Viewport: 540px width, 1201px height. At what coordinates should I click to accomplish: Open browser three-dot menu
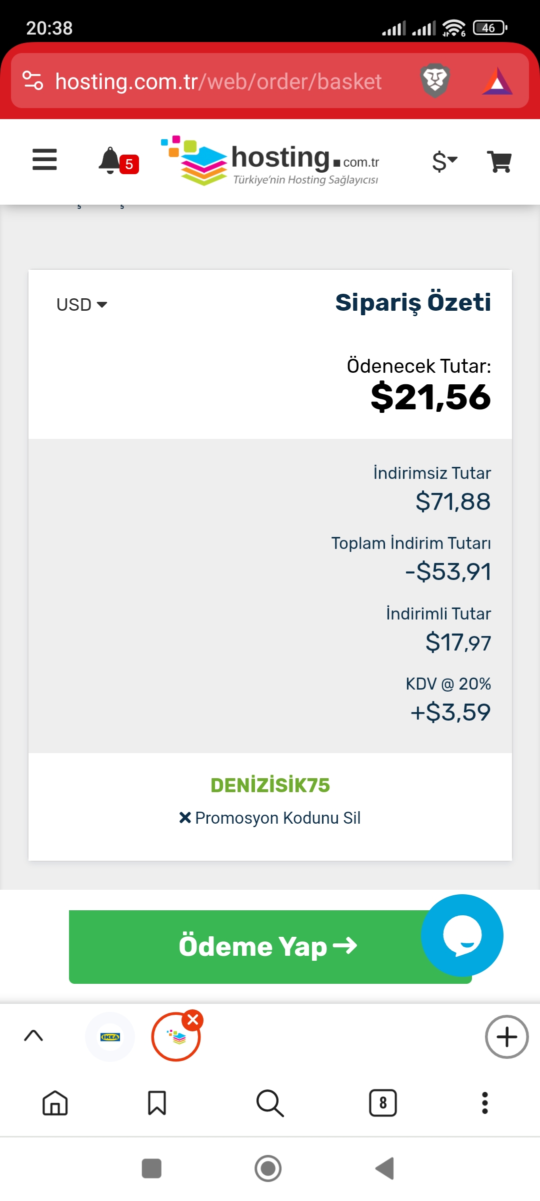pos(484,1103)
